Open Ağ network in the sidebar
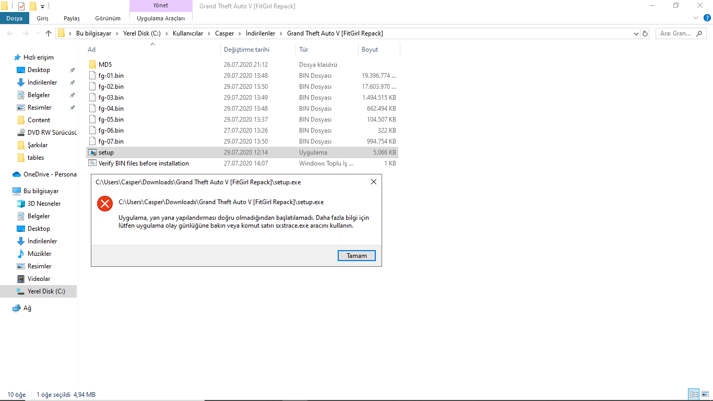 click(x=27, y=308)
